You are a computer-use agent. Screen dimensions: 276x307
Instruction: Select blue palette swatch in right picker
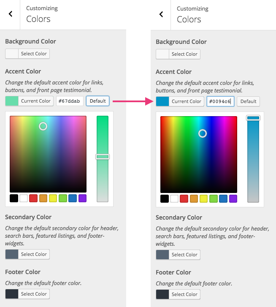(223, 198)
